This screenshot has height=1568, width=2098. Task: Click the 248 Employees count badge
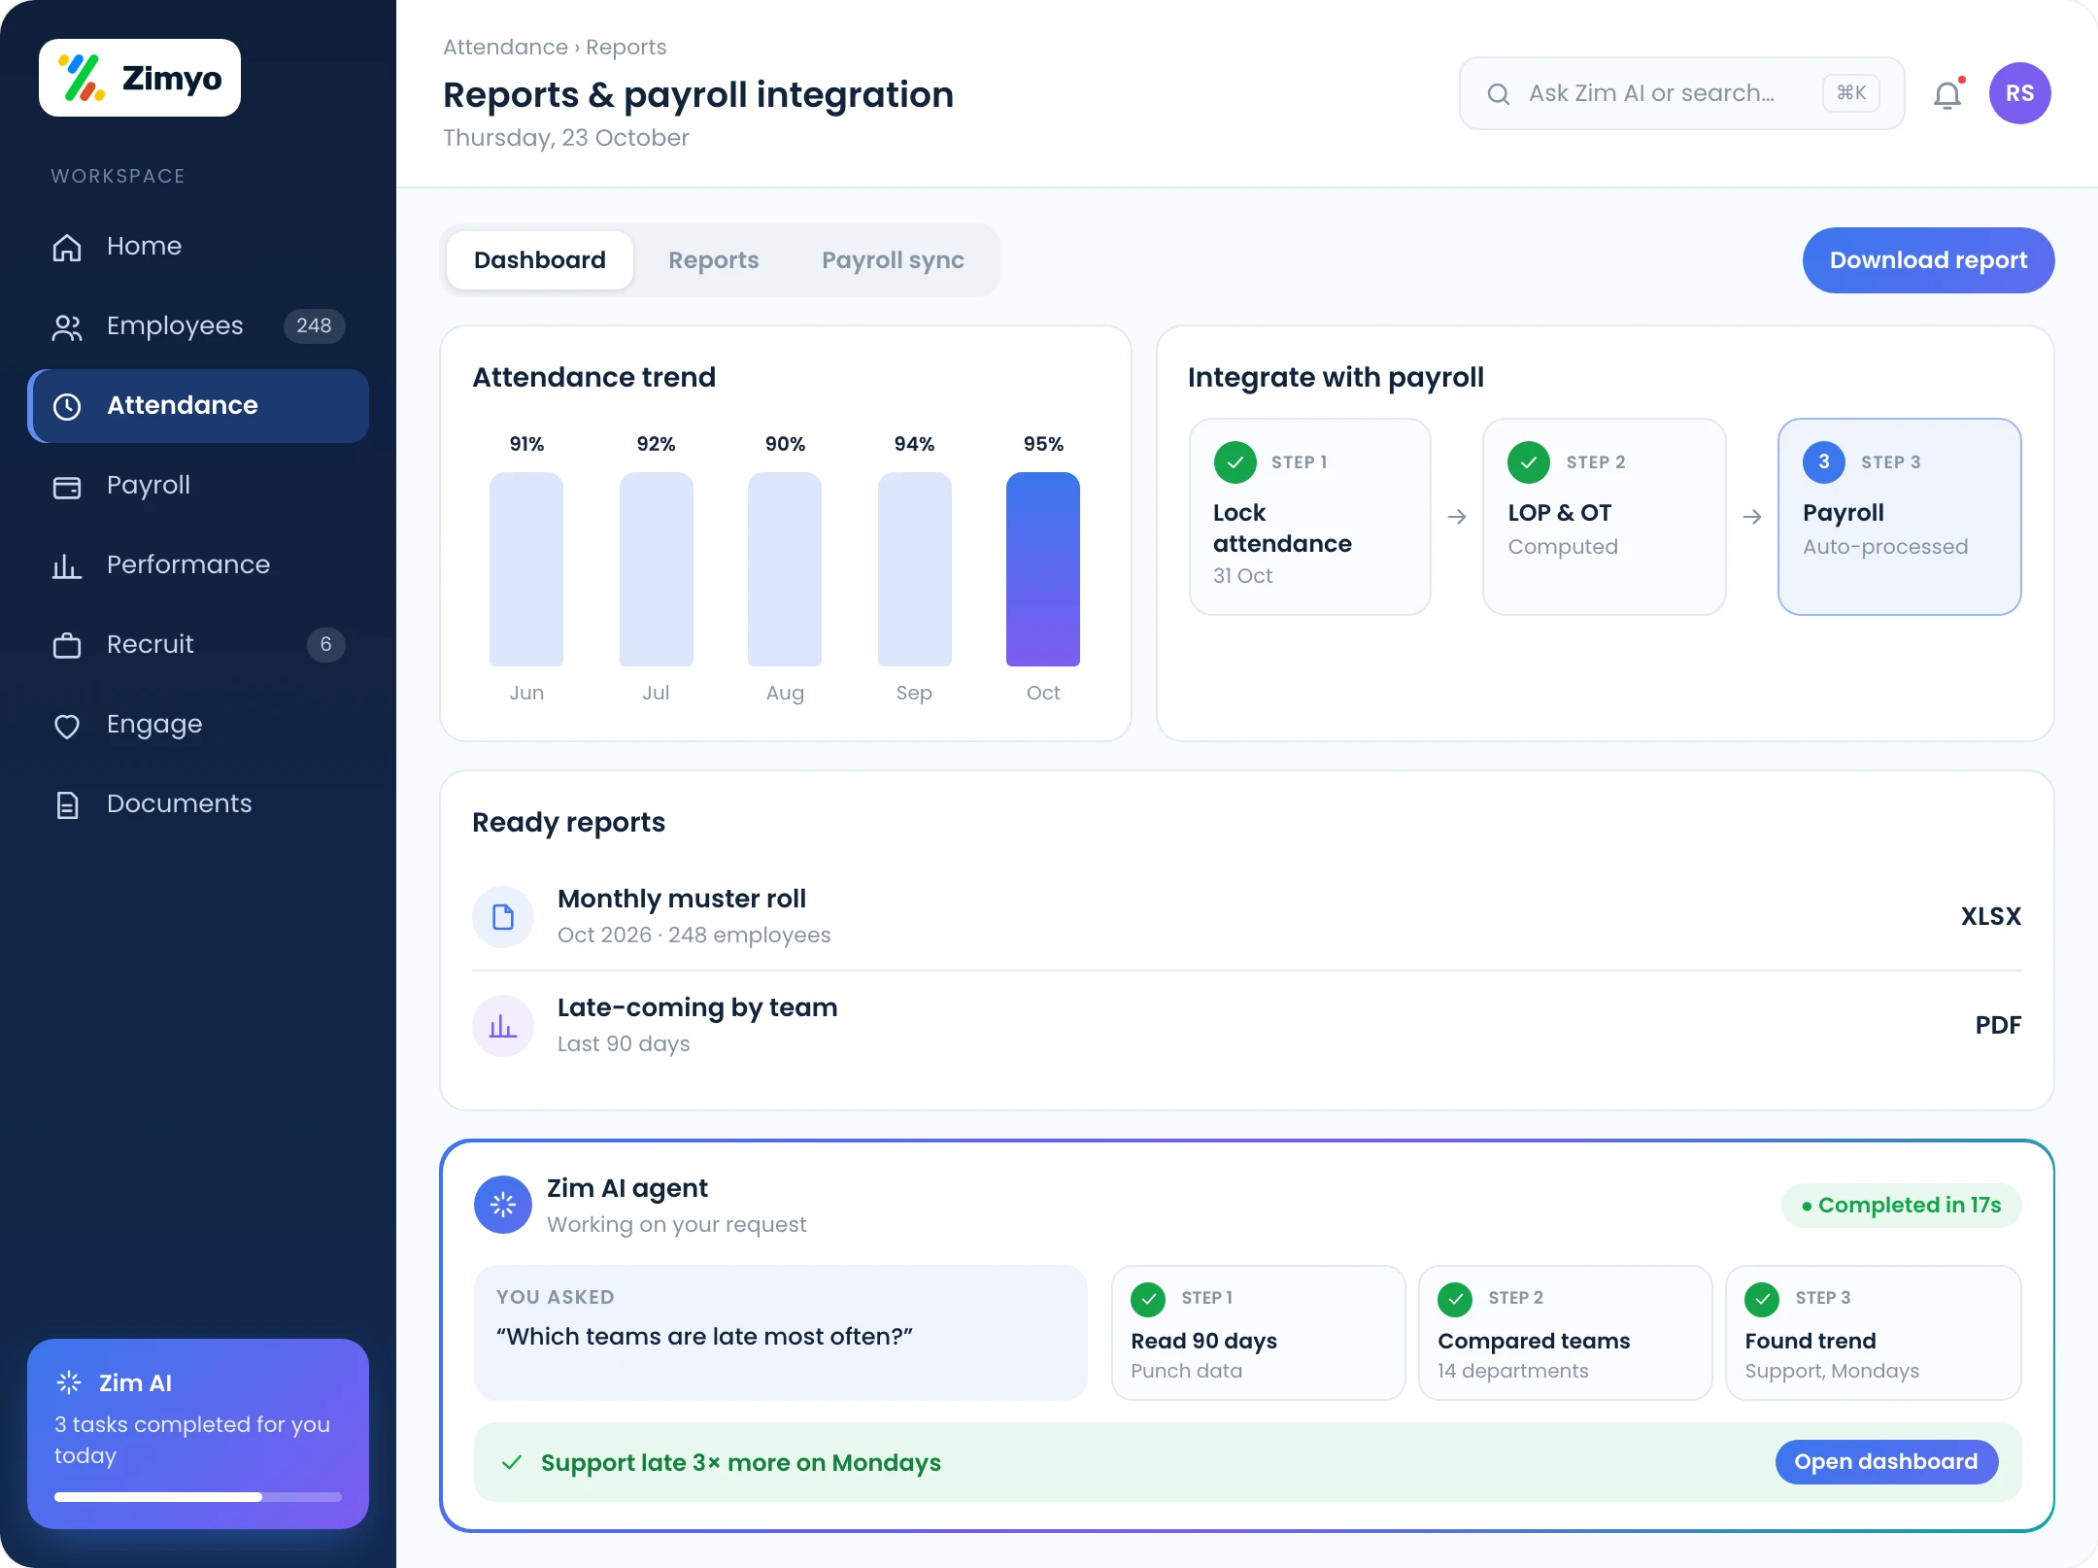(314, 325)
